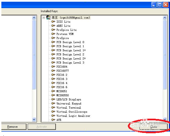Screen dimensions: 170x136
Task: Select the PIC16877 key text
Action: [63, 71]
